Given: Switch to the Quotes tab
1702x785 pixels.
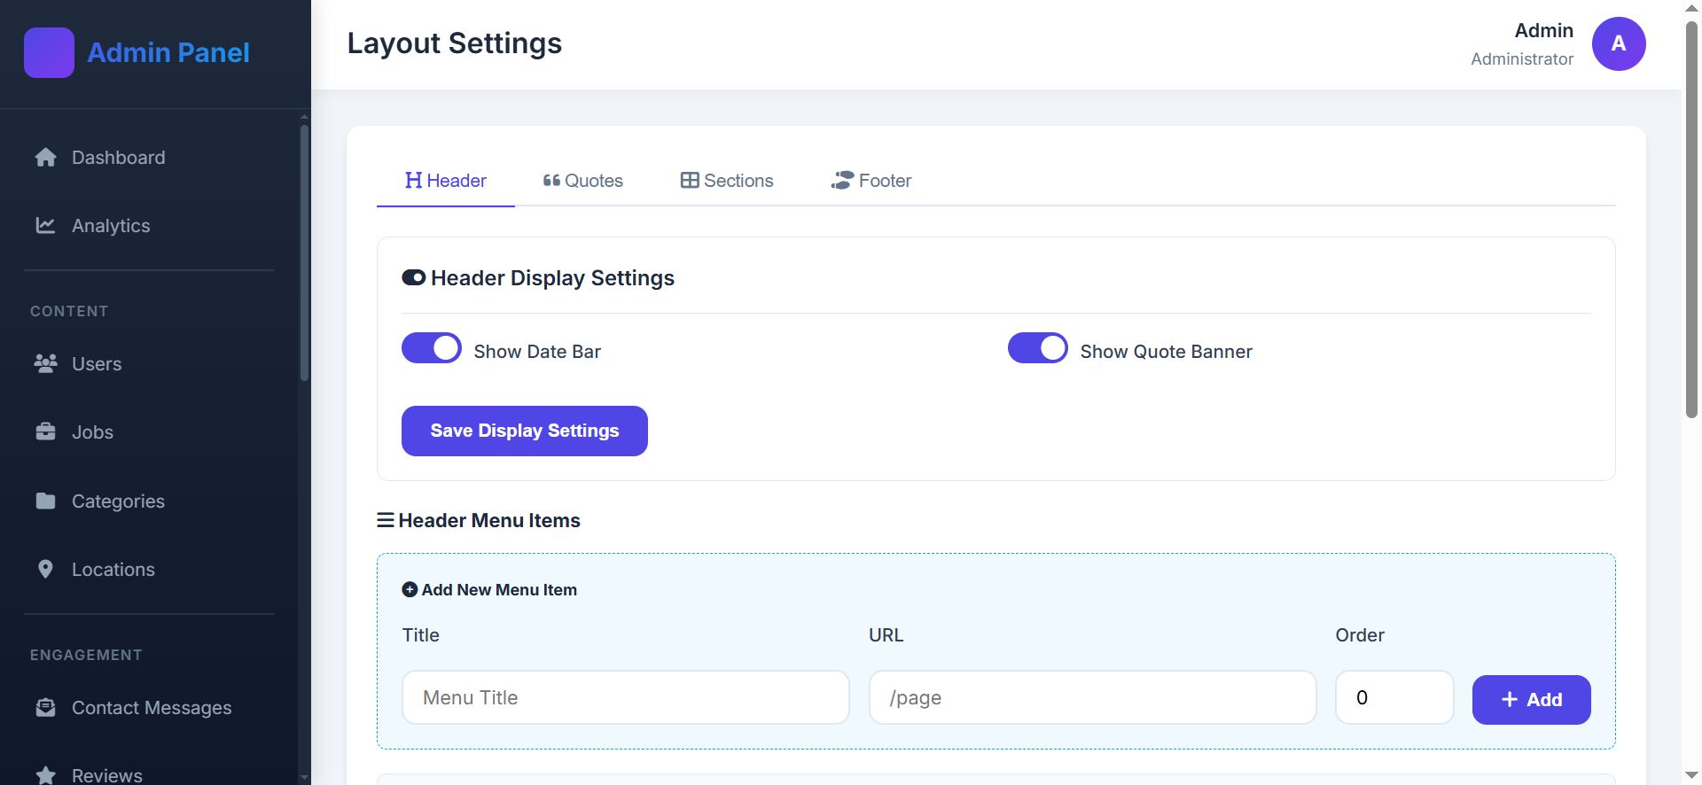Looking at the screenshot, I should 582,181.
